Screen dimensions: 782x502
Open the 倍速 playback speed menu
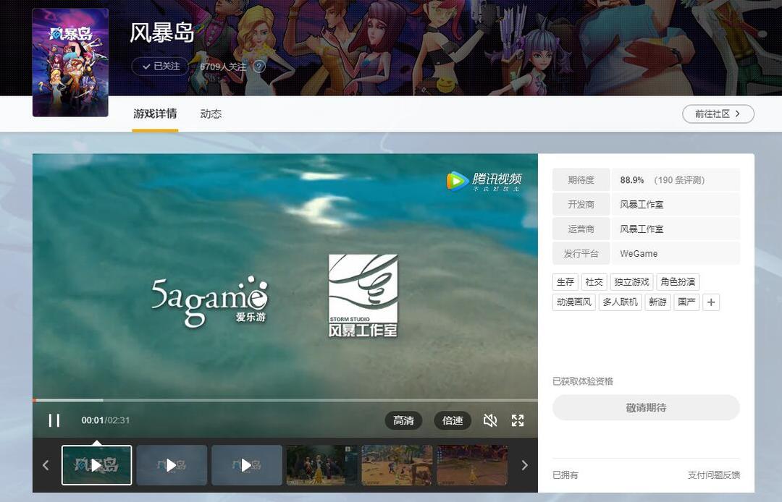453,420
